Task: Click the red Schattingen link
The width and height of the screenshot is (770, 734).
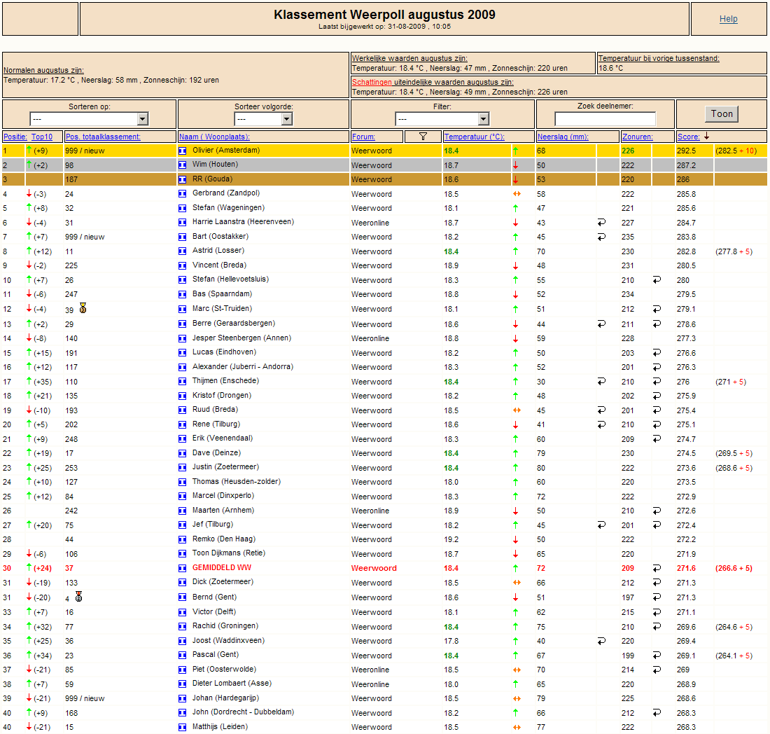Action: pyautogui.click(x=372, y=82)
